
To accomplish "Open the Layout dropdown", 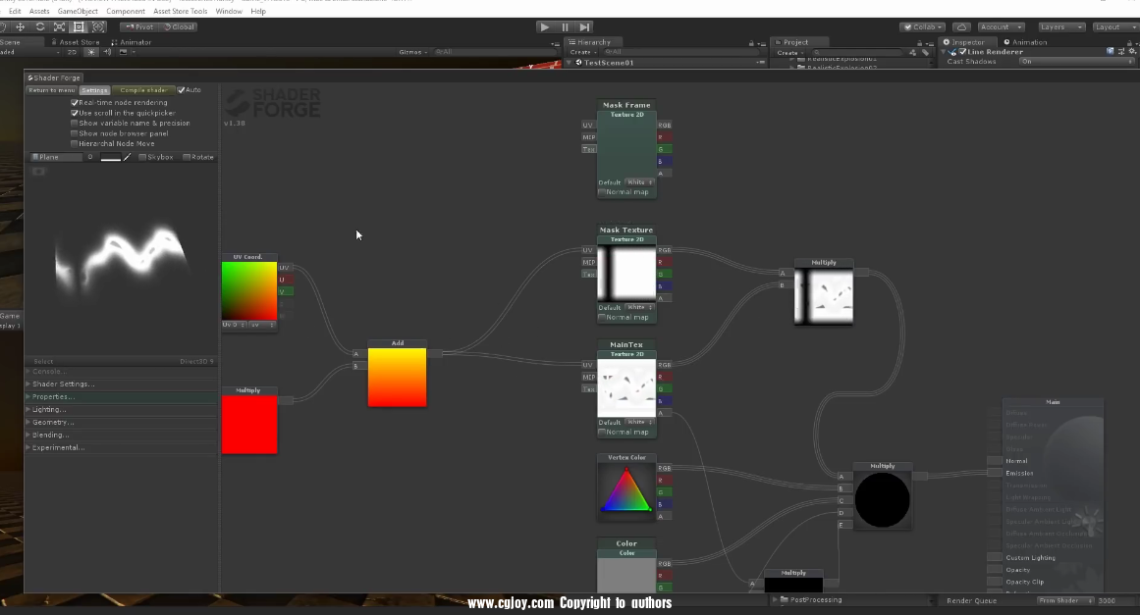I will 1113,27.
